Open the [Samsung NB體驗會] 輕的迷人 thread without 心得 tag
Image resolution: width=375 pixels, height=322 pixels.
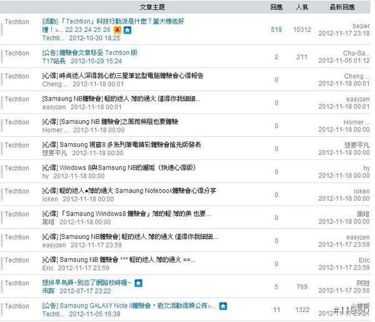tap(121, 99)
